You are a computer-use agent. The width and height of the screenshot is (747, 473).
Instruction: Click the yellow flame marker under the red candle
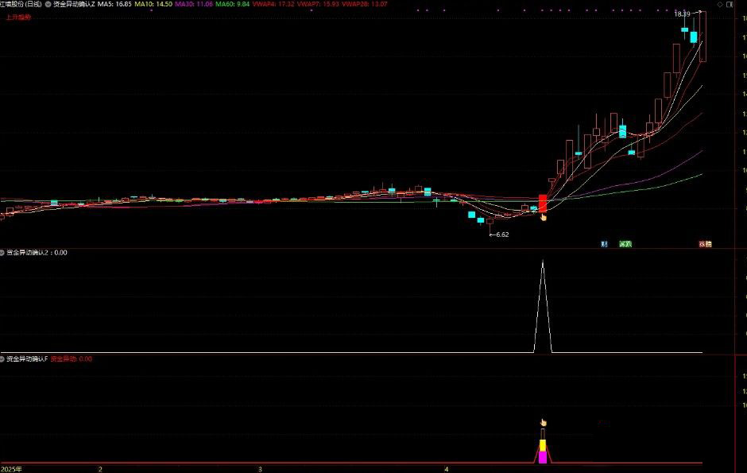544,217
